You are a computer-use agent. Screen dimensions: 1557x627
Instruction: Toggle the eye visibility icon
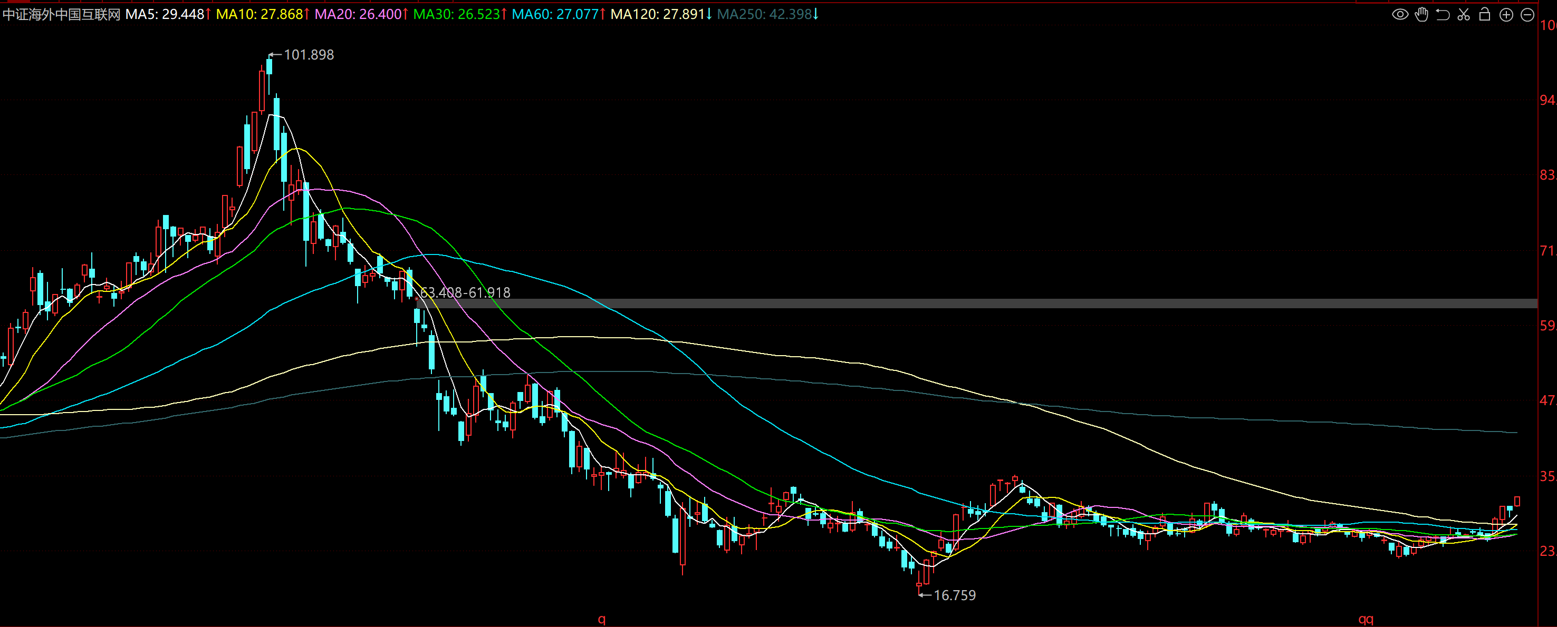click(1400, 15)
